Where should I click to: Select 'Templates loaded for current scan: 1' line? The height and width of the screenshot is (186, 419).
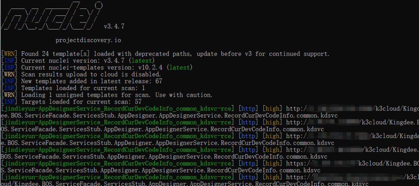pos(73,88)
